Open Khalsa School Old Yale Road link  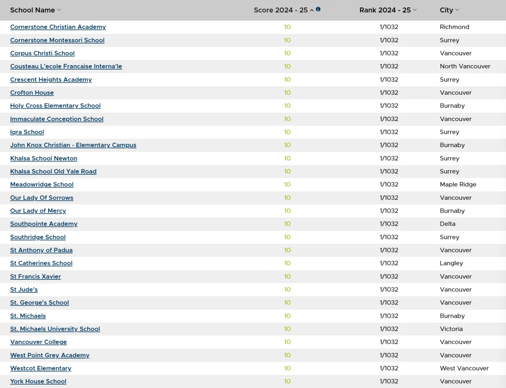coord(53,171)
